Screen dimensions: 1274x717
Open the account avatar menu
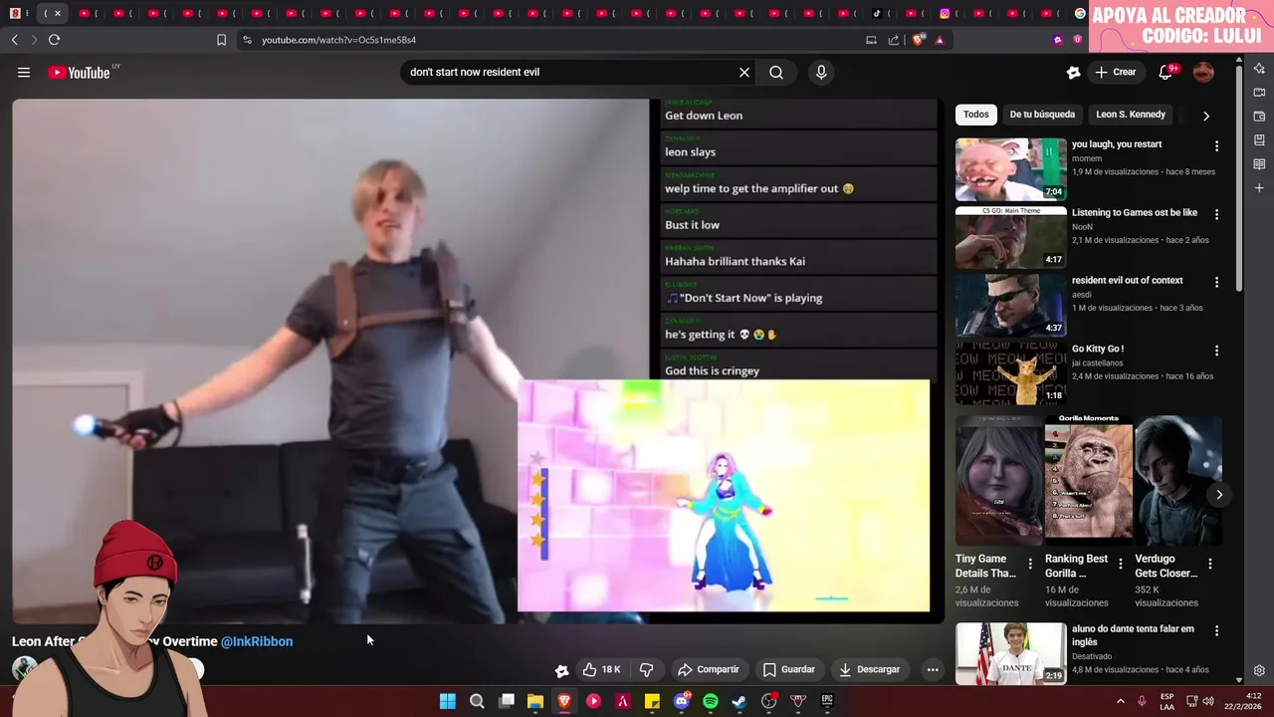click(x=1203, y=72)
